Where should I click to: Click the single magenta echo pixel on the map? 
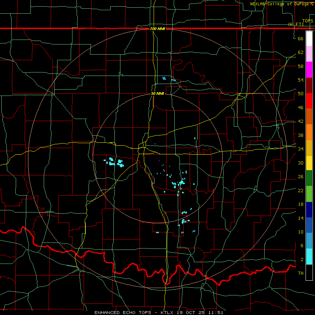(159, 161)
